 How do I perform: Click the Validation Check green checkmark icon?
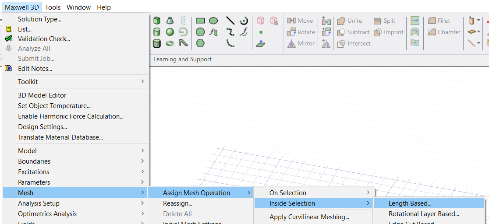9,39
